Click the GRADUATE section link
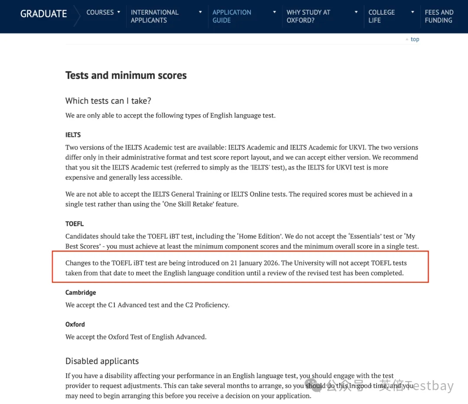The image size is (468, 404). (43, 13)
